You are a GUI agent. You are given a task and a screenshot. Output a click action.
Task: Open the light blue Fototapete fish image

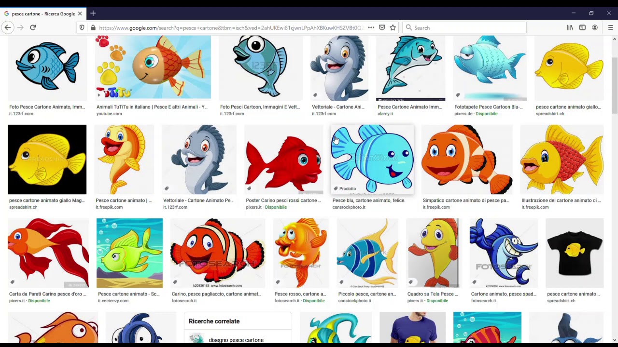490,67
